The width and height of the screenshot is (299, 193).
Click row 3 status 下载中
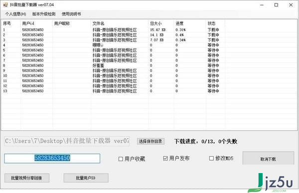(x=213, y=40)
